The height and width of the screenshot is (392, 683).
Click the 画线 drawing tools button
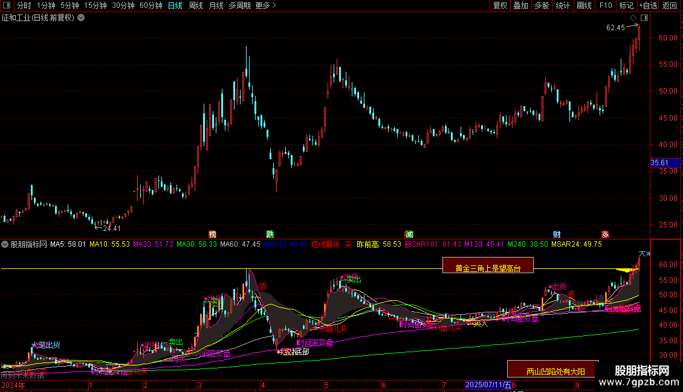click(x=584, y=5)
